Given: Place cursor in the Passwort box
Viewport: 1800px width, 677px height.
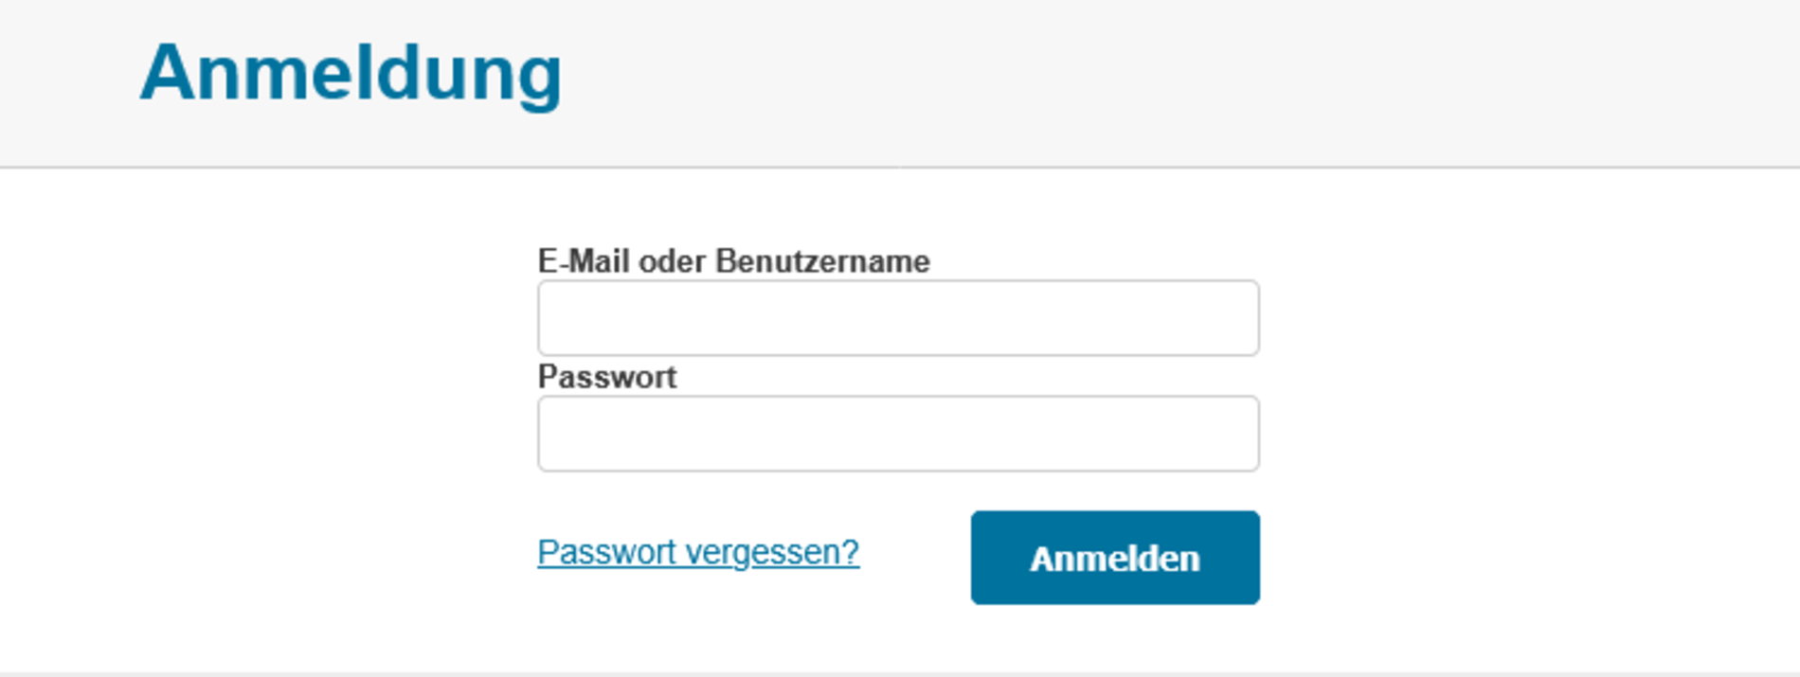Looking at the screenshot, I should pos(898,434).
